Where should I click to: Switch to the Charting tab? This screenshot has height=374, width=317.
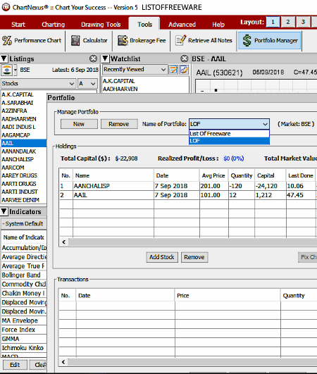tap(54, 25)
